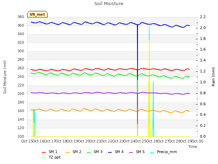This screenshot has height=164, width=218.
Task: Click the yellow TZ ppt legend swatch
Action: point(44,158)
